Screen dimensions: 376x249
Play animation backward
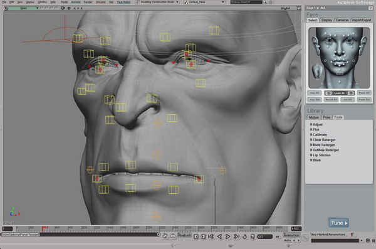(x=219, y=236)
